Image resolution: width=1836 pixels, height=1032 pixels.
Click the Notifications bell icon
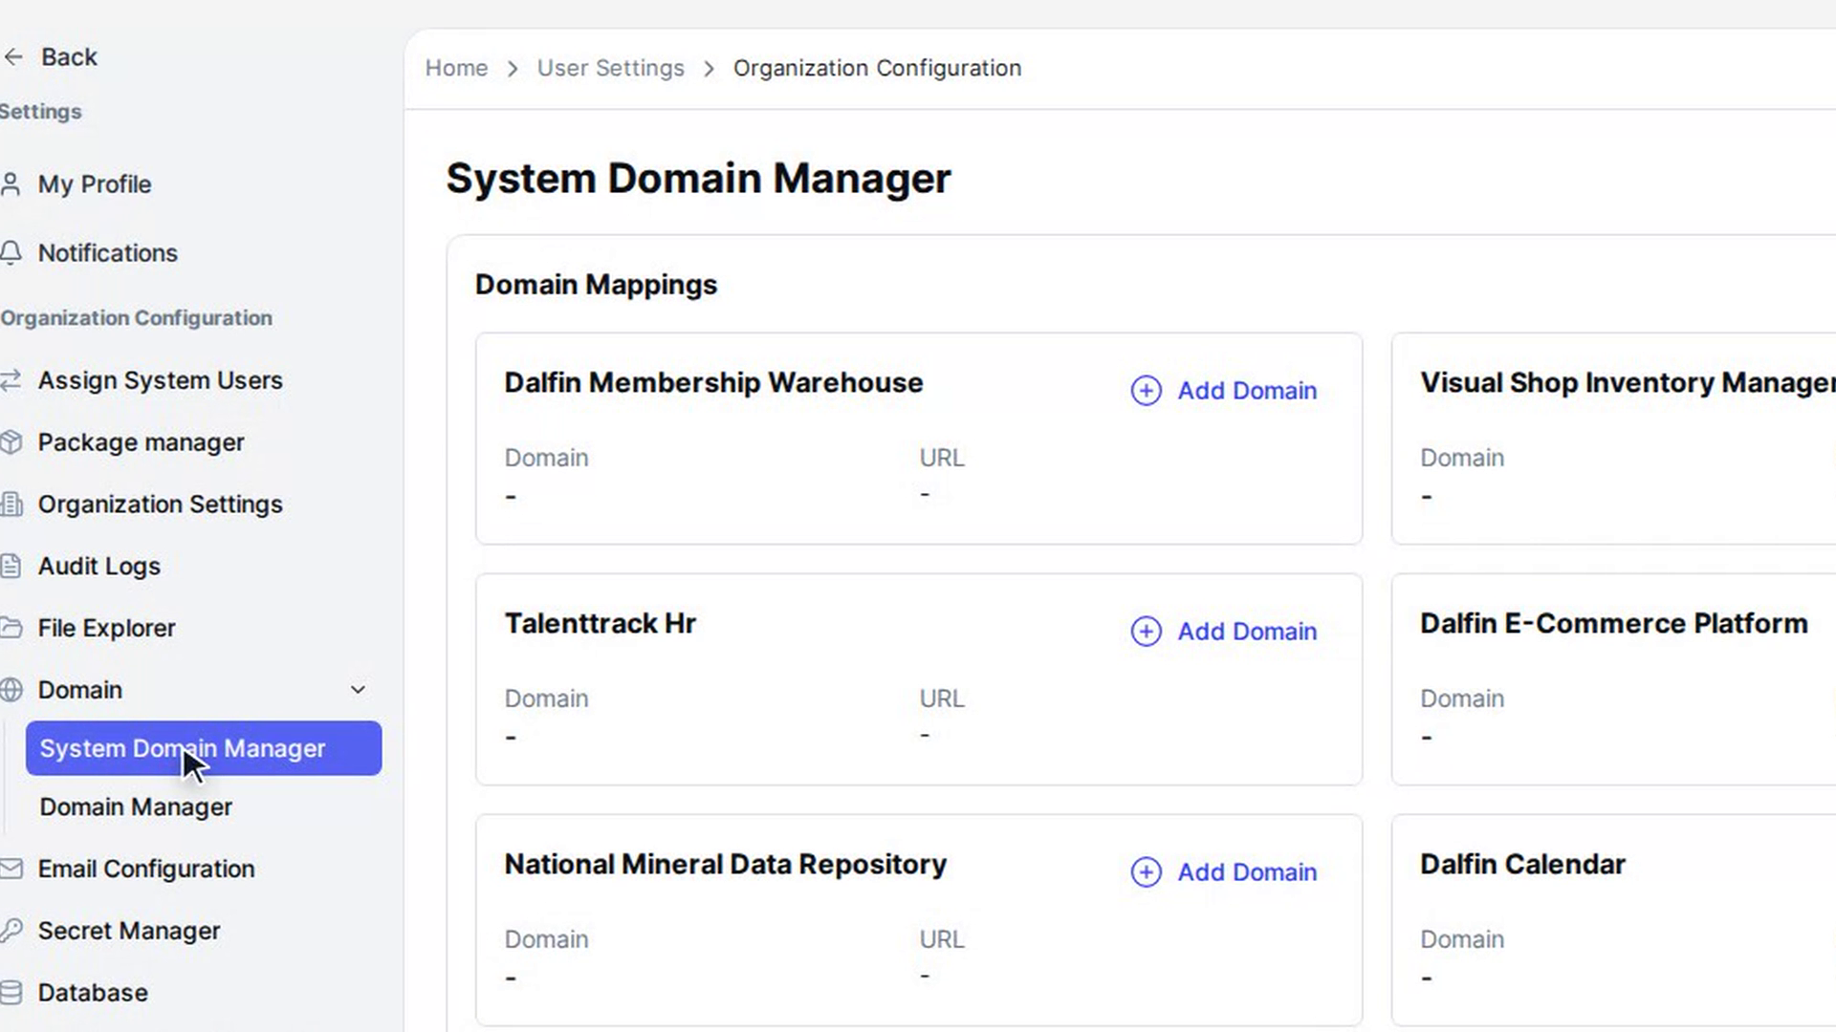11,253
